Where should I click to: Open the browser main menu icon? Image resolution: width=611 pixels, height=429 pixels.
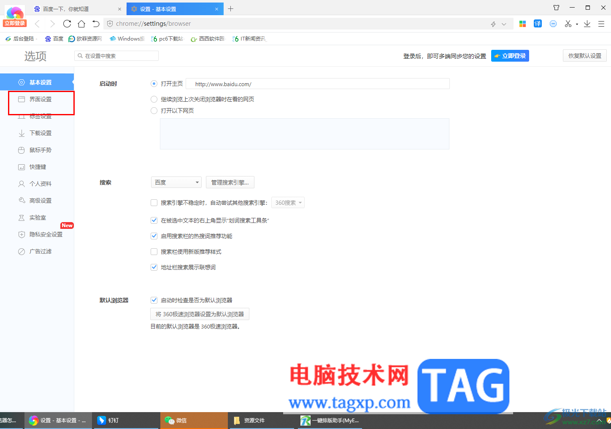coord(601,24)
